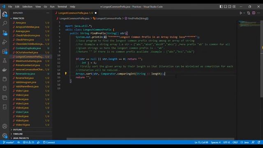The image size is (263, 148).
Task: Open editor More Actions ellipsis
Action: (258, 13)
